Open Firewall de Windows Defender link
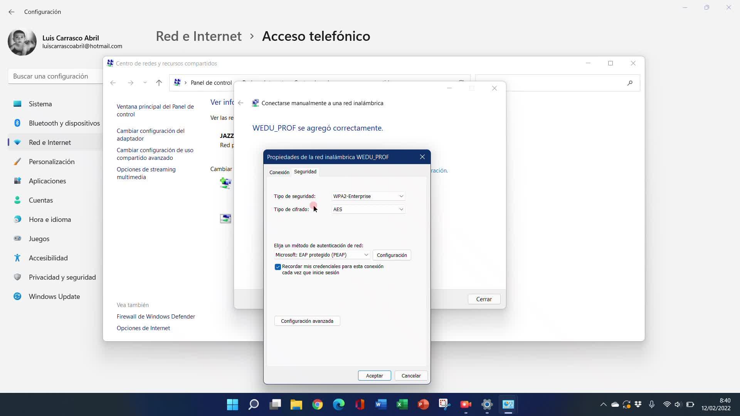 [156, 316]
